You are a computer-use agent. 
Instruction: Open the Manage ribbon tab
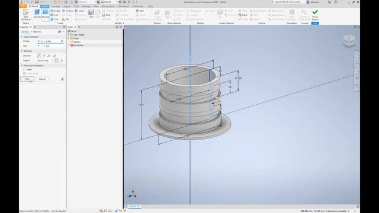[86, 7]
